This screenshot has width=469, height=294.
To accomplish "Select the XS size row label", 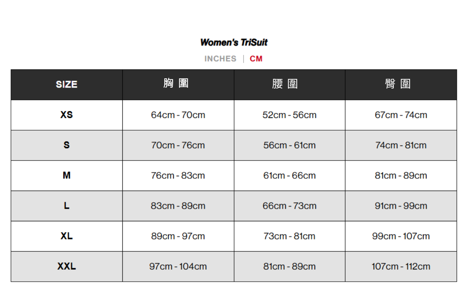I will [67, 115].
